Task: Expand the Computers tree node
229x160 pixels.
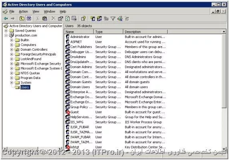Action: tap(12, 45)
